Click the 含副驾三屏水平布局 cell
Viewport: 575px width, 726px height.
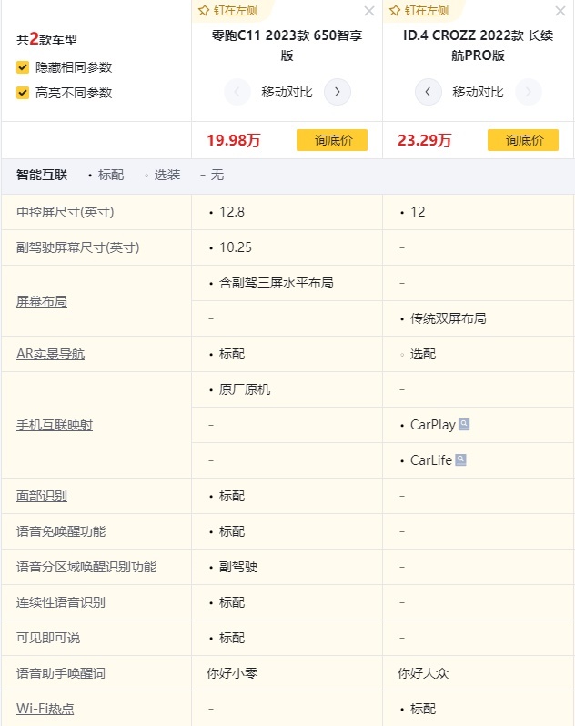click(x=277, y=283)
